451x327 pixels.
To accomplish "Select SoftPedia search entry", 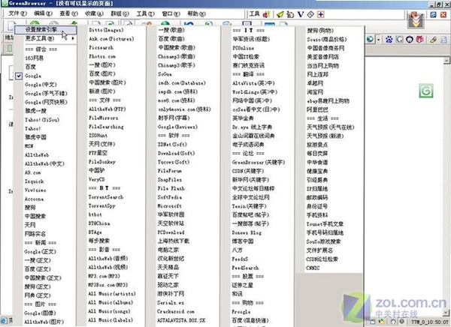I will coord(170,197).
